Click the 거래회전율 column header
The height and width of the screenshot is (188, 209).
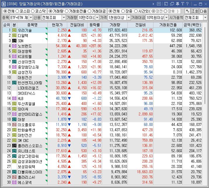[168, 25]
